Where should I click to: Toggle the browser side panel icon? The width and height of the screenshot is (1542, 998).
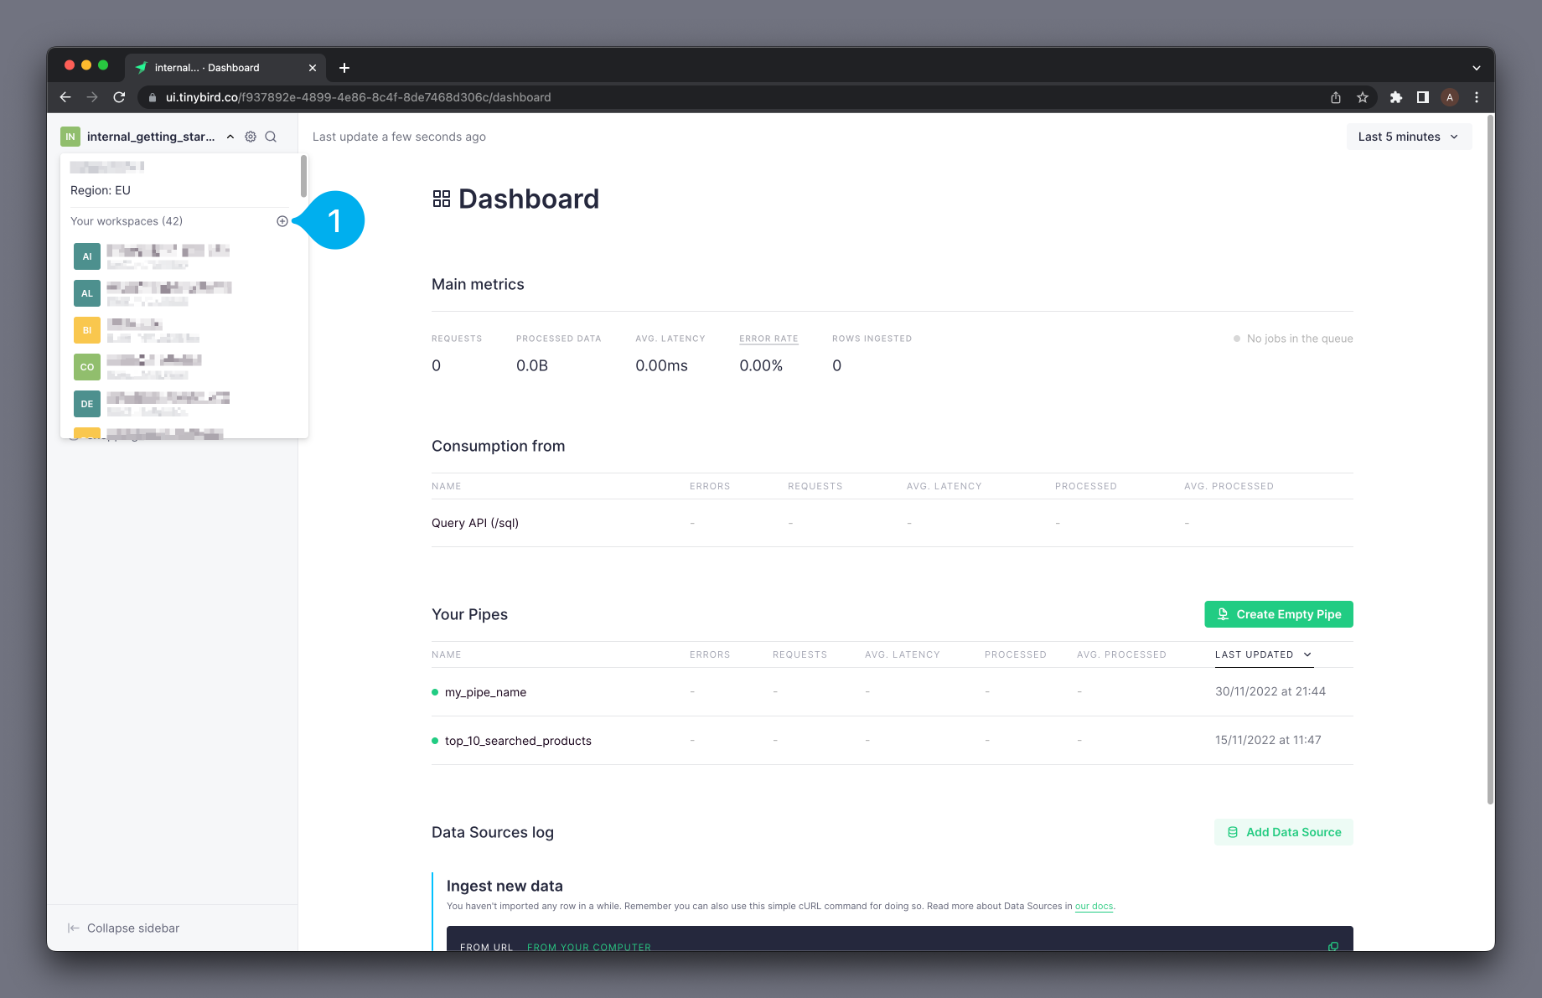[x=1422, y=97]
